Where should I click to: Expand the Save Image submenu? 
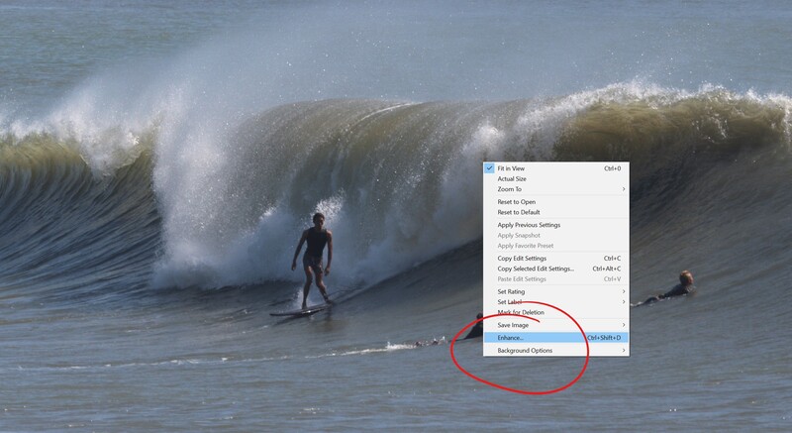pos(556,325)
